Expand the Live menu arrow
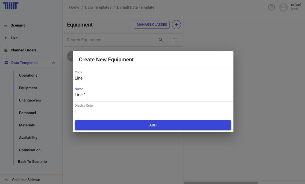The image size is (305, 184). pyautogui.click(x=6, y=38)
